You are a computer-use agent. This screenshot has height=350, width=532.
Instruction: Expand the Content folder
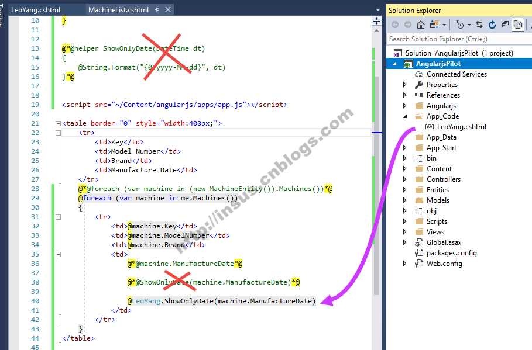(x=404, y=168)
